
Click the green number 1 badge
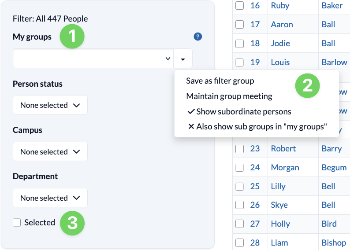tap(71, 37)
